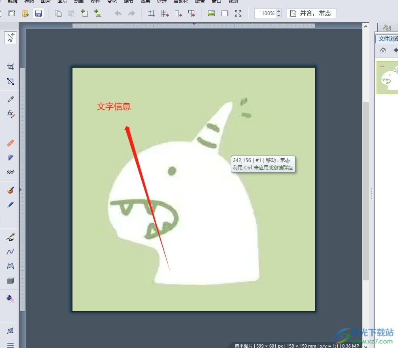Pick the Eyedropper tool

tap(11, 99)
